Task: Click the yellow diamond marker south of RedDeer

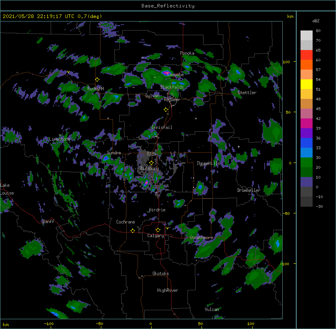Action: 166,110
